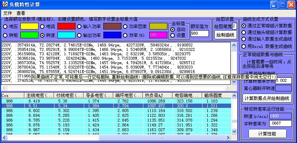297x143 pixels.
Task: Click the 额定值为 input field showing 980
Action: tap(200, 34)
